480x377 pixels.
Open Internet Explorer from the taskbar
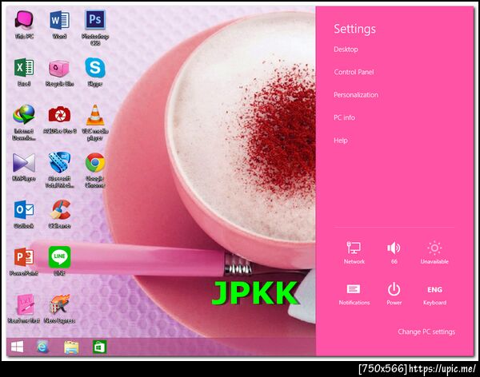(42, 347)
